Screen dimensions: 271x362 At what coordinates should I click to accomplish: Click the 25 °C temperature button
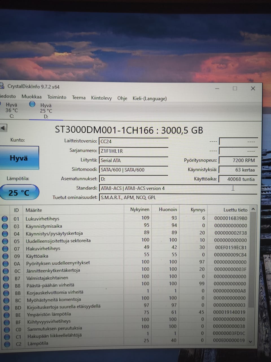click(x=19, y=193)
